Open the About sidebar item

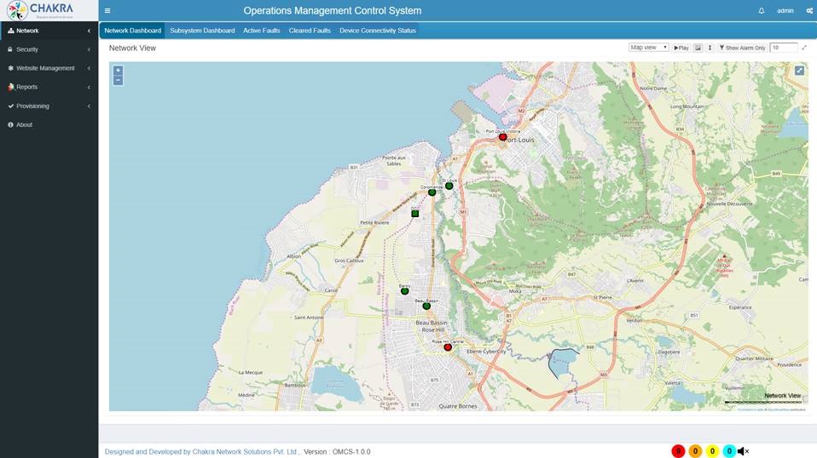click(49, 125)
